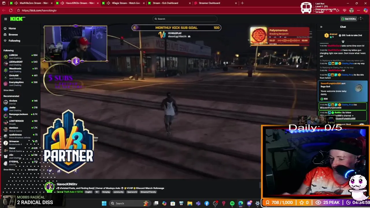This screenshot has width=370, height=208.
Task: Expand the gift leaderboard chevron
Action: (343, 42)
